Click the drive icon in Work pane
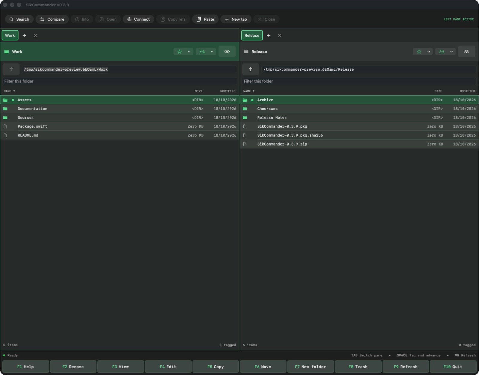 coord(202,52)
